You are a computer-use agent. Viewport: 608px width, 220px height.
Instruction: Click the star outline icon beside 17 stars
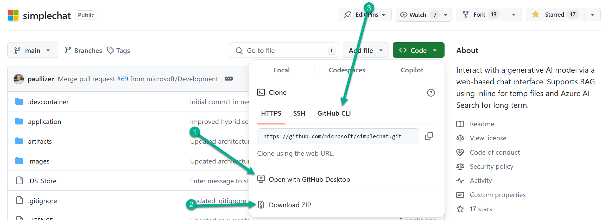pos(460,209)
